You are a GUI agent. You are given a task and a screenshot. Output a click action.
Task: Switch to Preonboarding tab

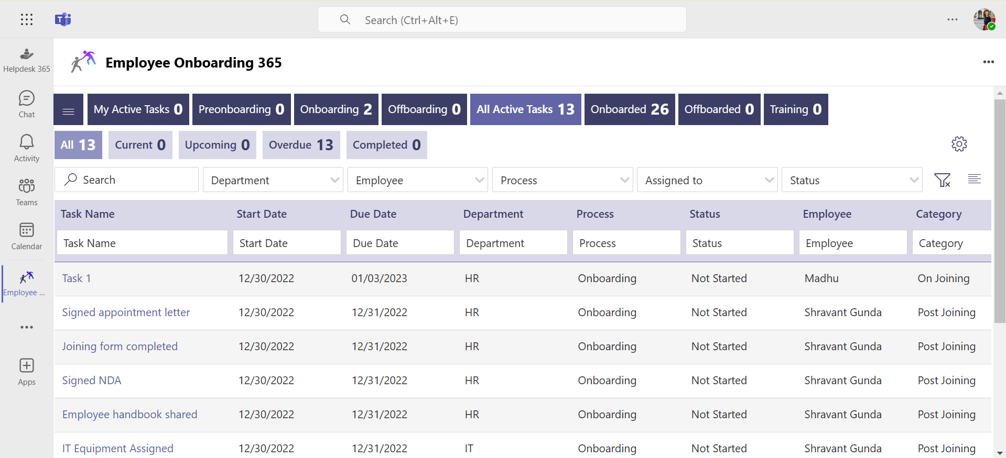tap(242, 109)
